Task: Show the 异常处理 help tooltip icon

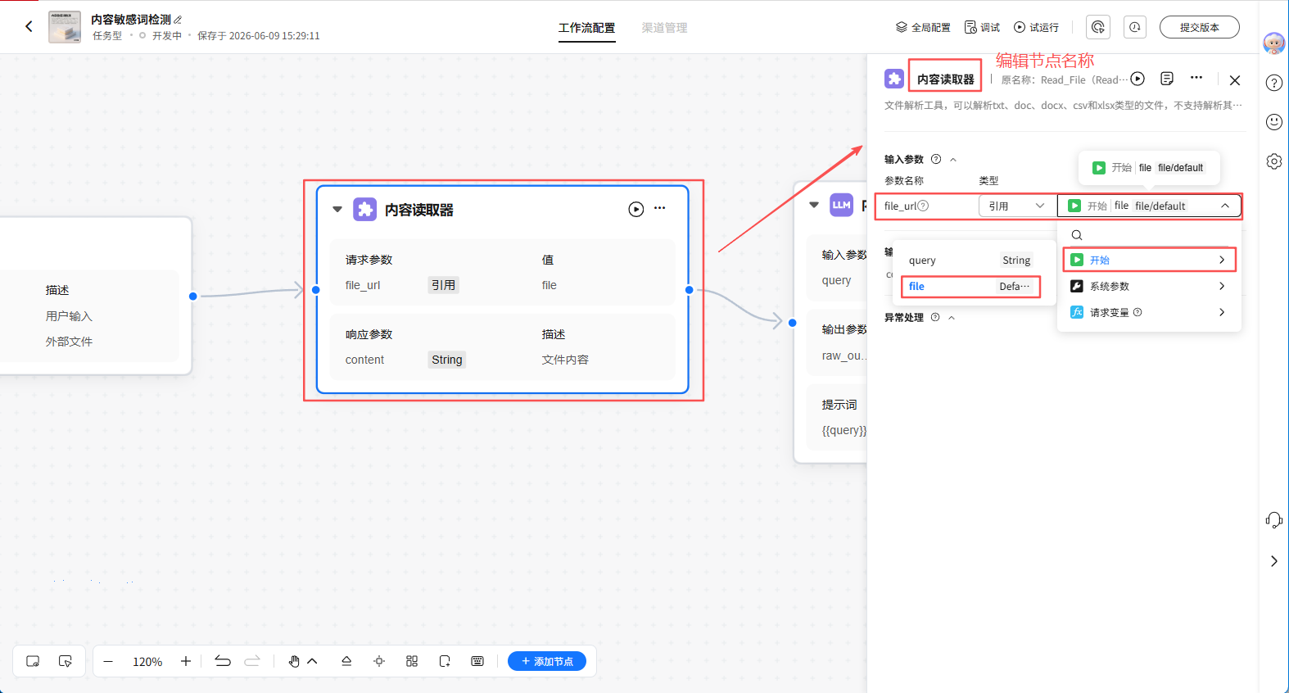Action: click(x=935, y=317)
